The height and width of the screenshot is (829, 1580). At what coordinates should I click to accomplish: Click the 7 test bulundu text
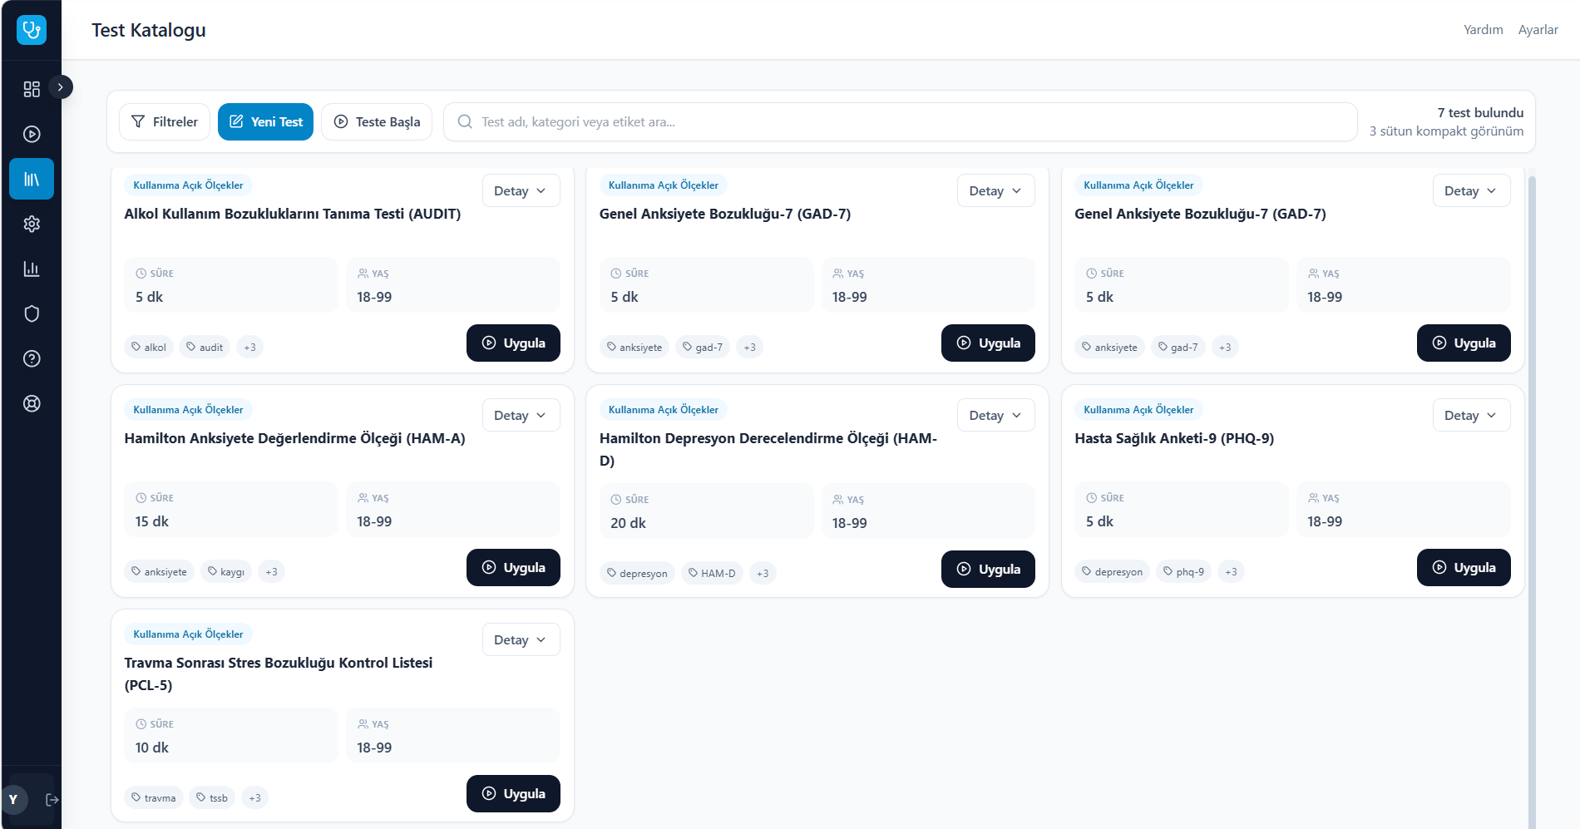click(x=1480, y=112)
